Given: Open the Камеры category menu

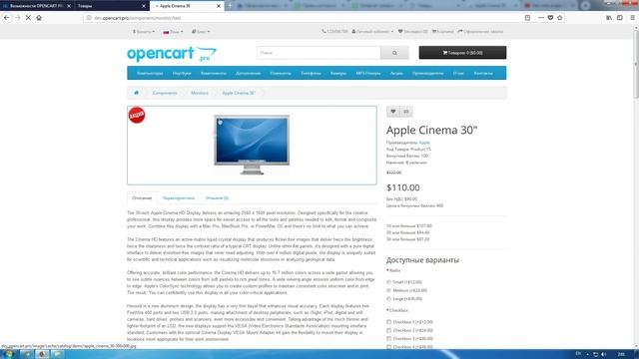Looking at the screenshot, I should [x=338, y=73].
